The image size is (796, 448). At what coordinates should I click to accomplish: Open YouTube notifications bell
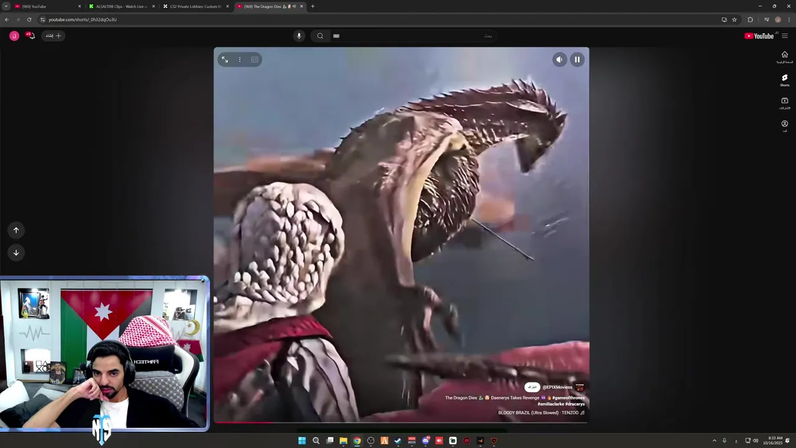[x=30, y=35]
